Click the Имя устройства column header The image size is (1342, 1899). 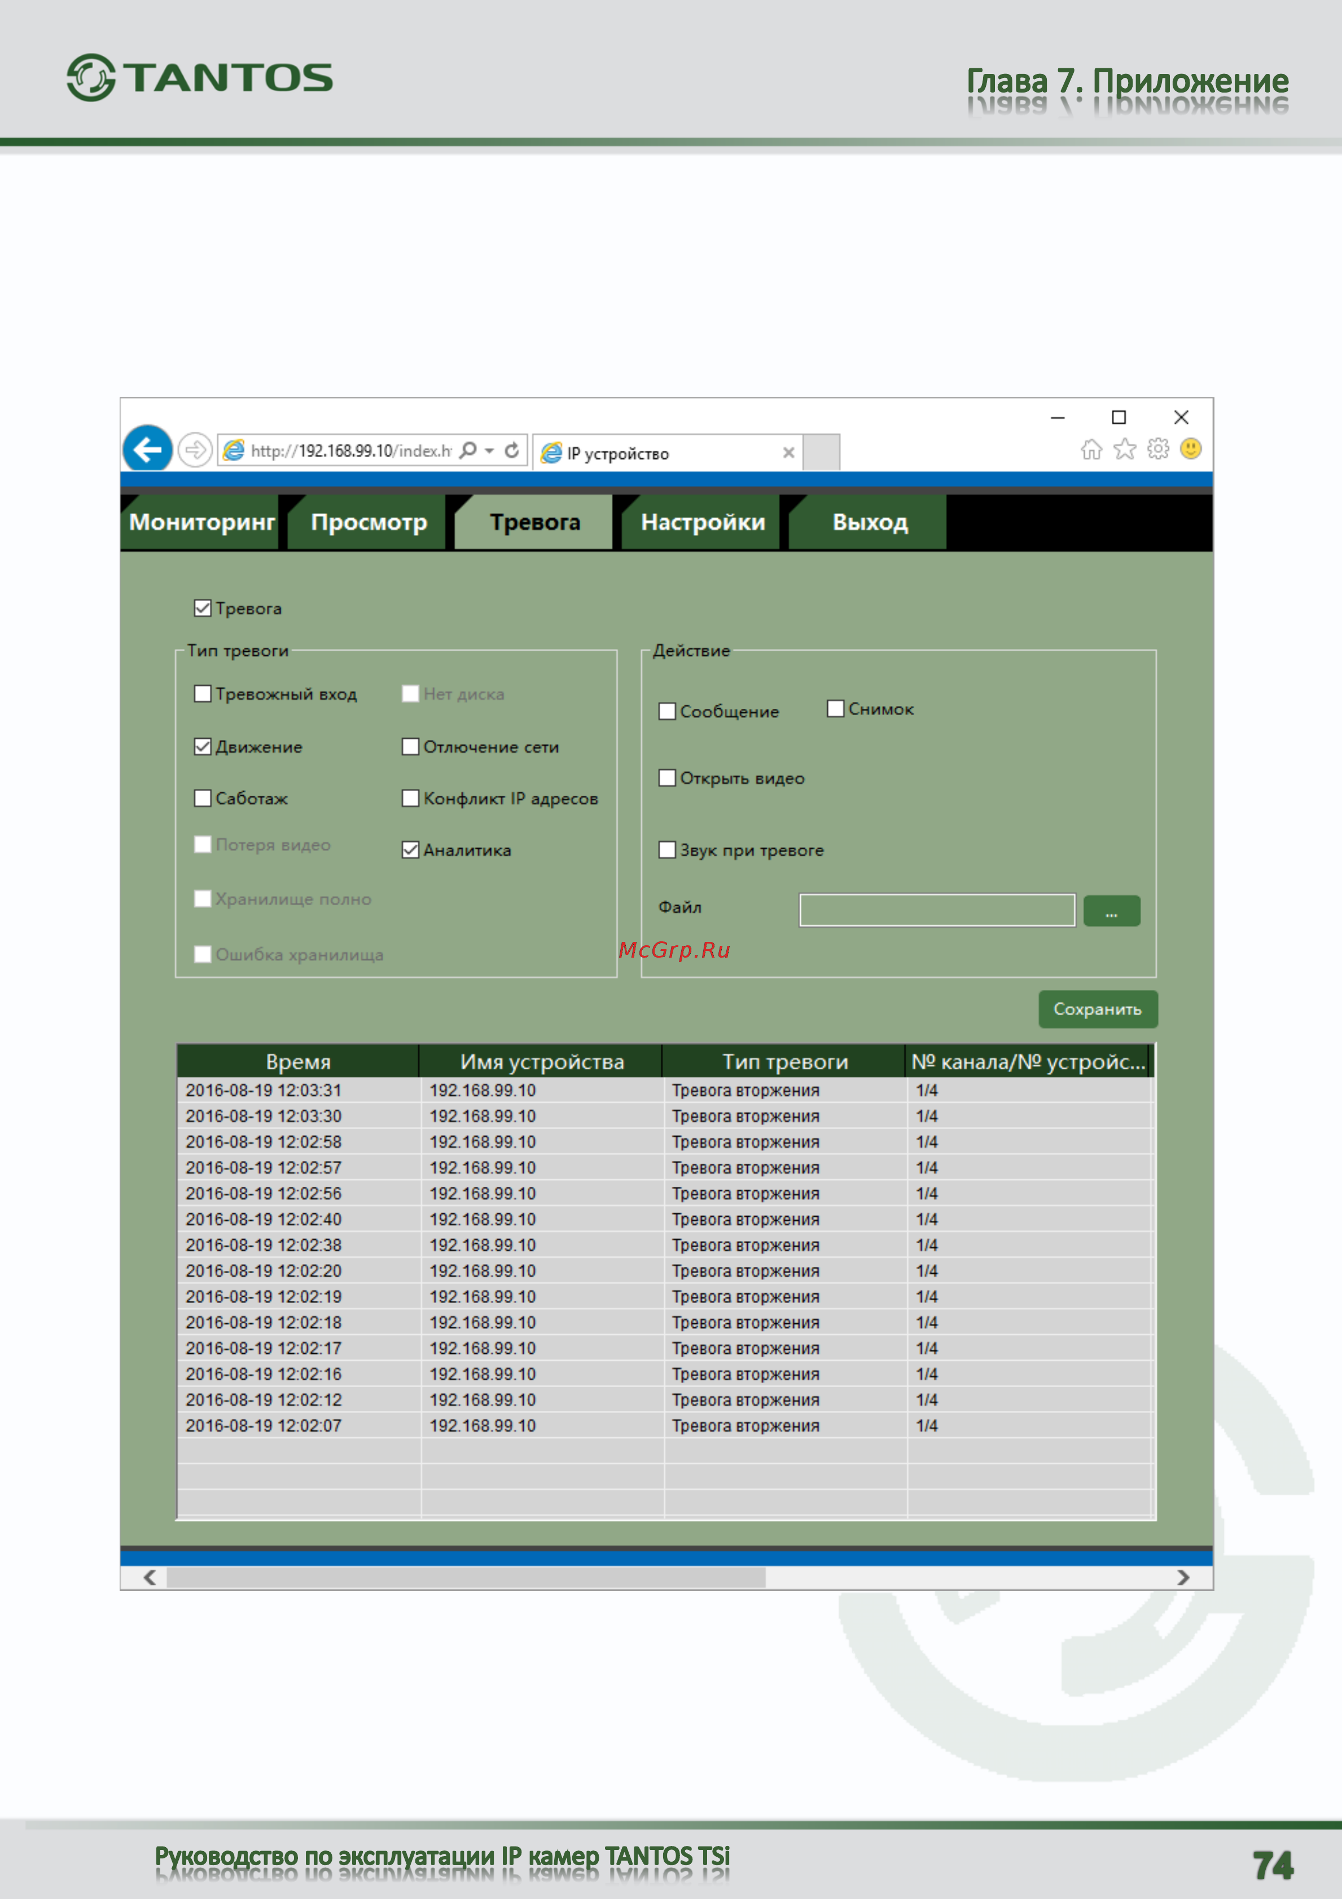pos(542,1061)
